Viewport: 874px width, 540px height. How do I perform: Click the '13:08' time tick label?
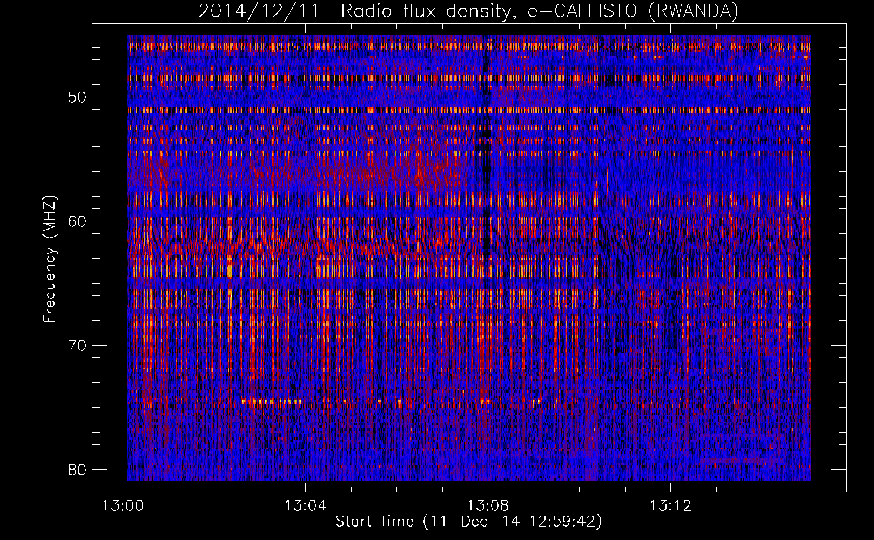click(488, 506)
